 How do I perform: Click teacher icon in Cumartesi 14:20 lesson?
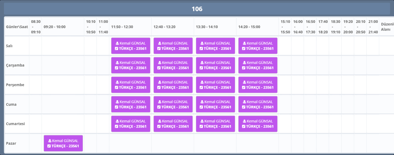point(245,121)
